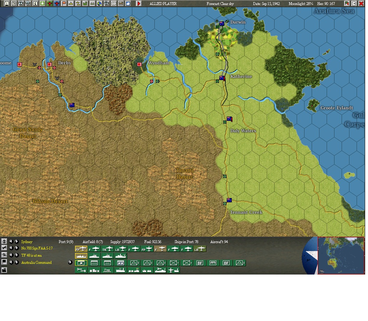
Task: Click the crosshair target toolbar icon
Action: pos(107,4)
